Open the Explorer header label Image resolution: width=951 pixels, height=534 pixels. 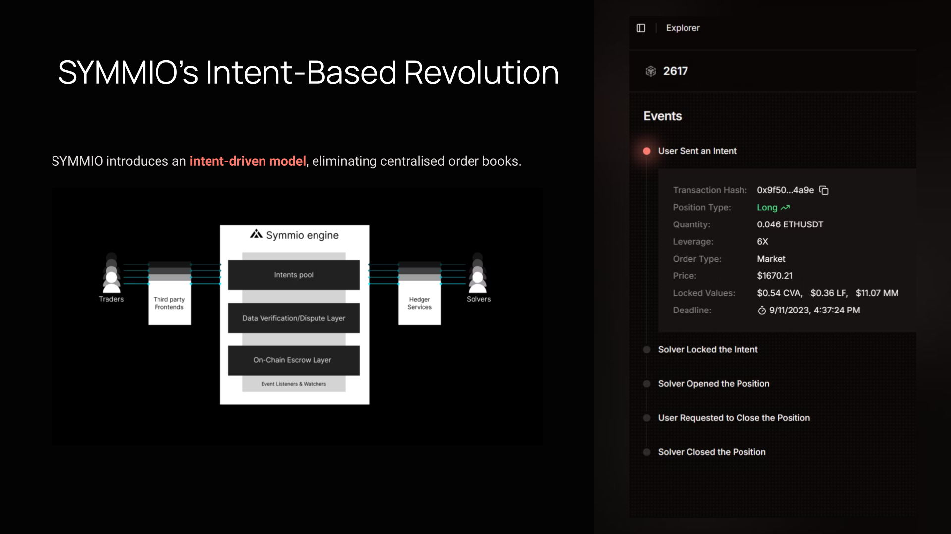pos(683,28)
